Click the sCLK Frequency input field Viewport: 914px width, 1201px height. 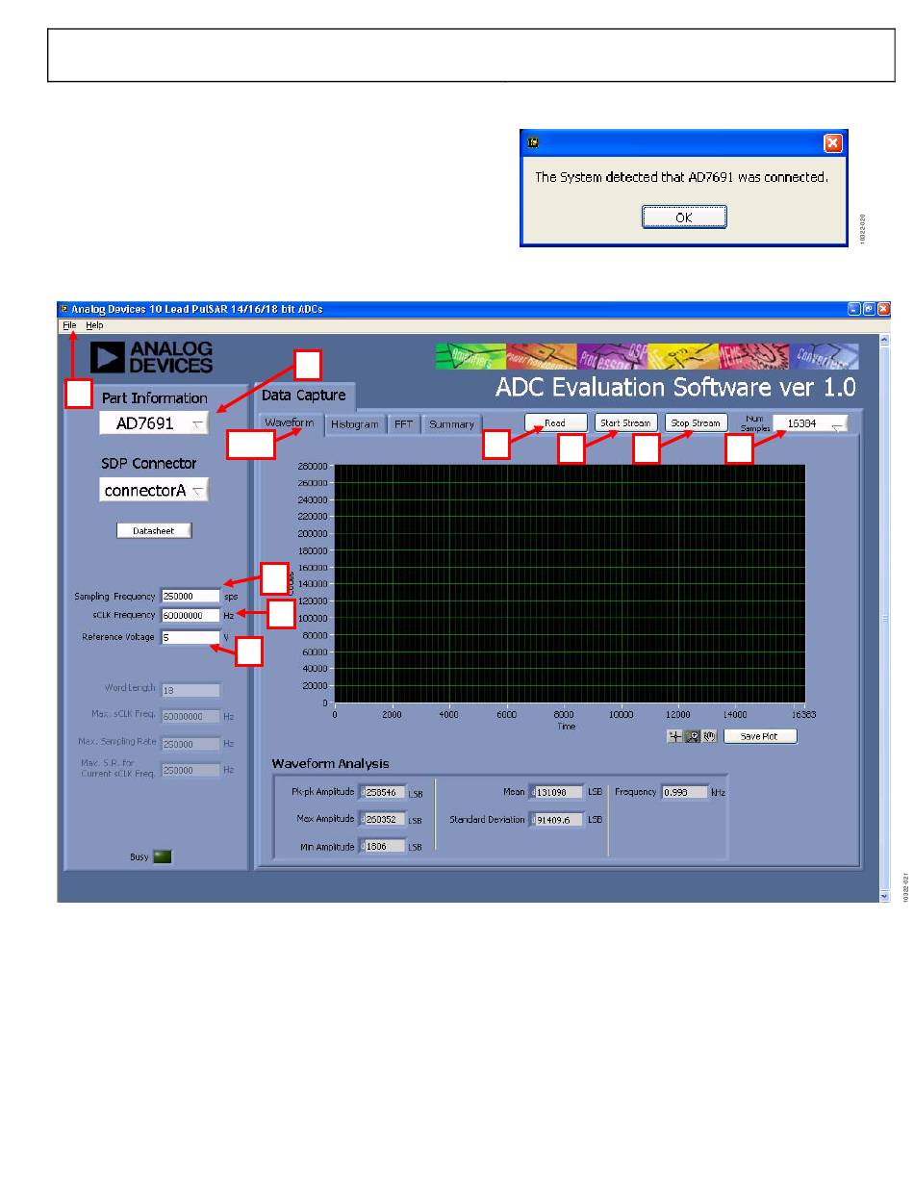click(x=190, y=616)
